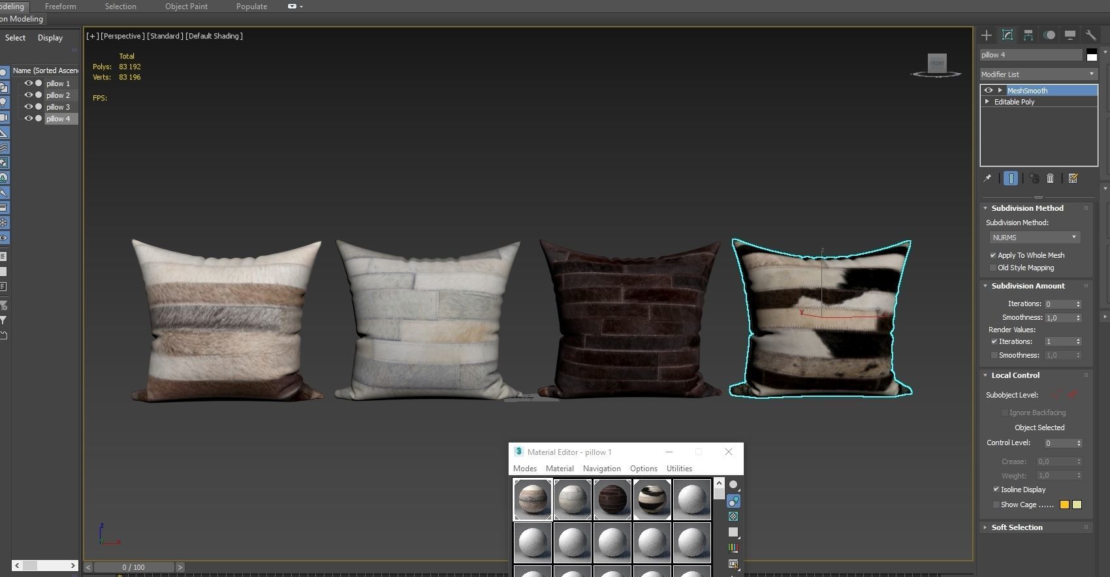Click the pillow 4 object name field
This screenshot has height=577, width=1110.
(x=1031, y=55)
